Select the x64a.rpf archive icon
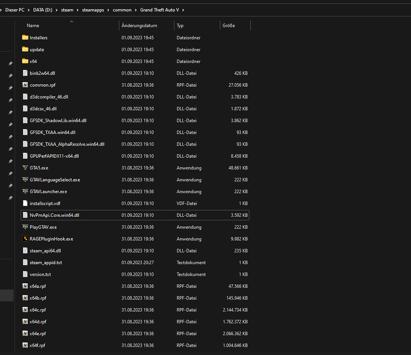This screenshot has width=411, height=355. coord(25,286)
